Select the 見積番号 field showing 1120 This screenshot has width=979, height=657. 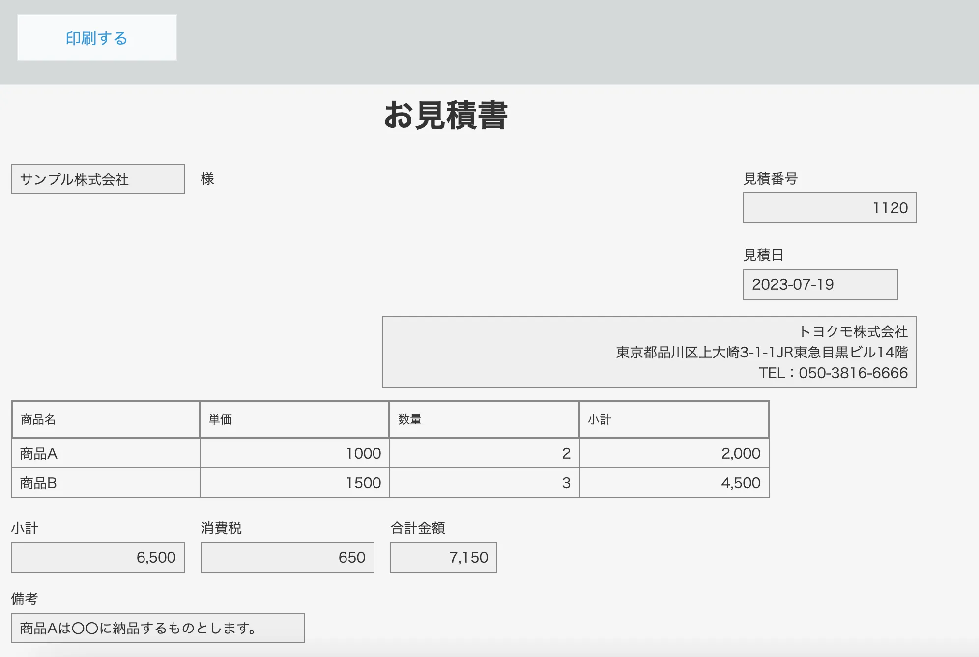[x=829, y=208]
